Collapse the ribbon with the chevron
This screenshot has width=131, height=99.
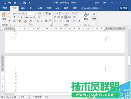tap(128, 25)
